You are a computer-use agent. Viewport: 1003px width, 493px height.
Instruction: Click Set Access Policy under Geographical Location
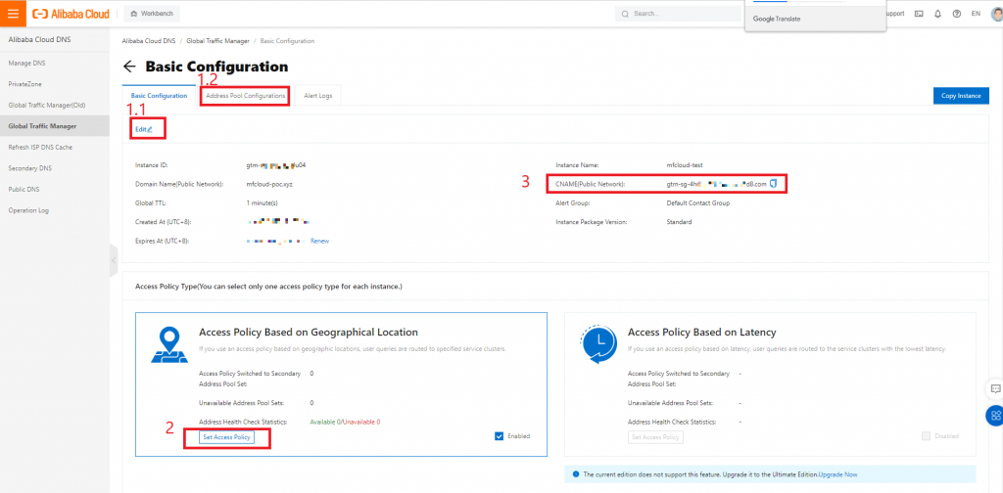227,437
